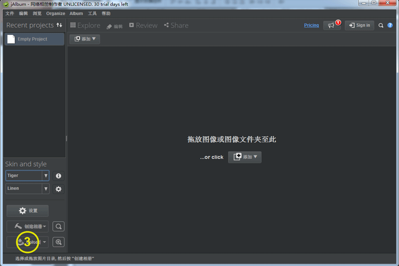Click the skin info icon next to Tiger
The height and width of the screenshot is (266, 399).
[58, 176]
